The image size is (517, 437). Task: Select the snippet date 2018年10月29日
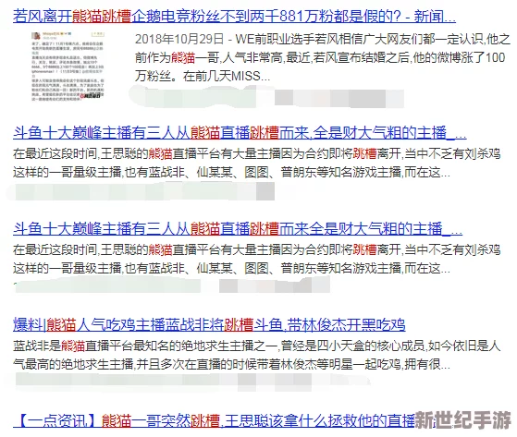(179, 39)
